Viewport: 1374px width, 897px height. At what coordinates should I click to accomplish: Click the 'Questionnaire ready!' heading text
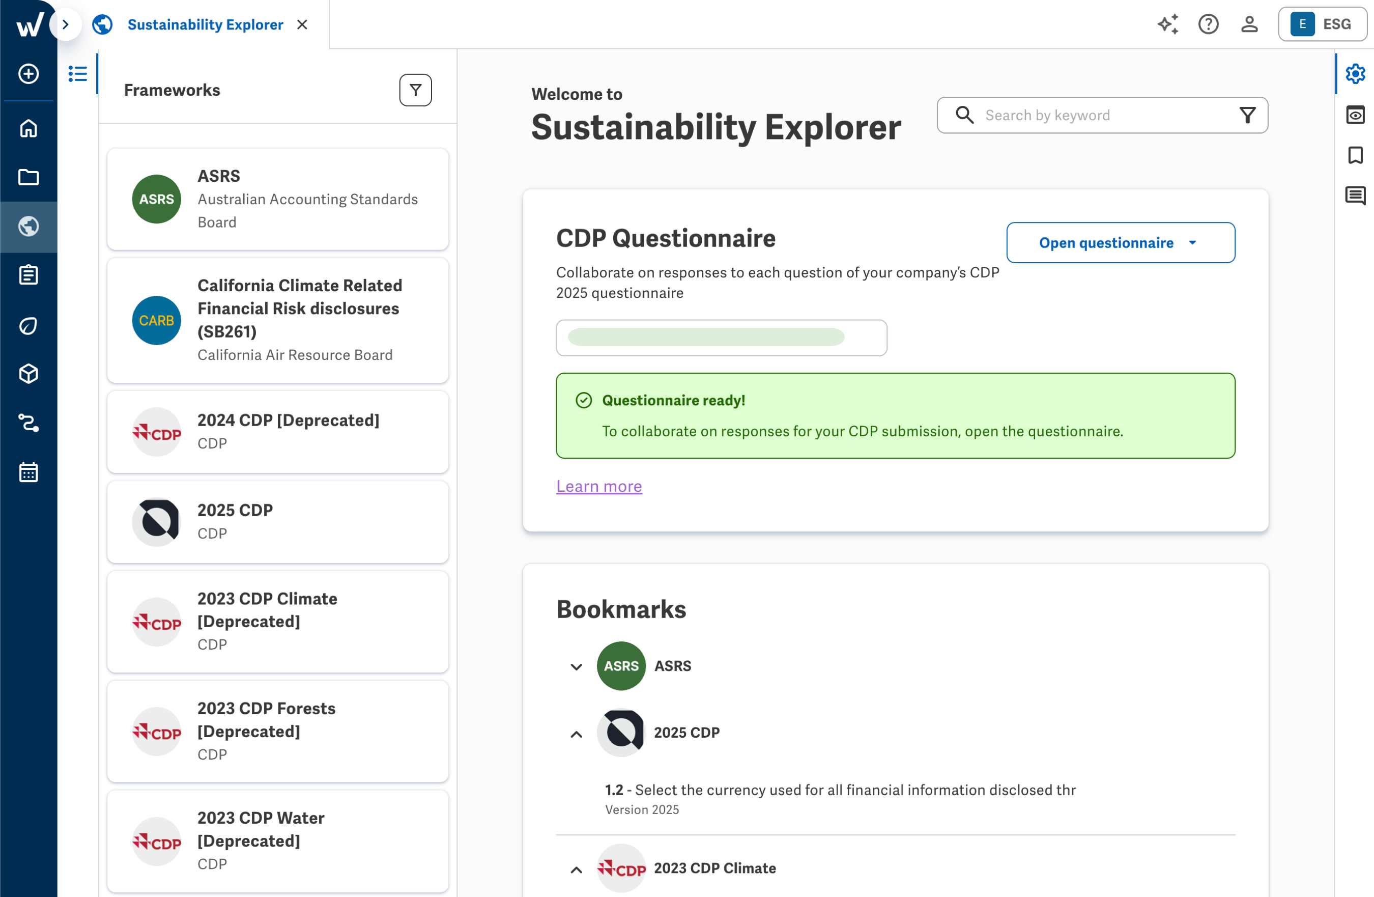tap(673, 400)
